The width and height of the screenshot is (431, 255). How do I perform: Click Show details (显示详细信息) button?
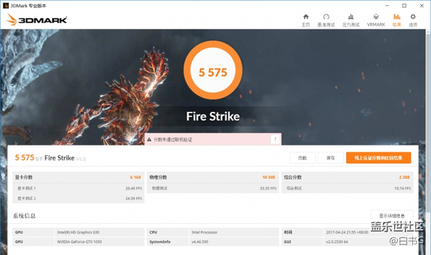(392, 216)
